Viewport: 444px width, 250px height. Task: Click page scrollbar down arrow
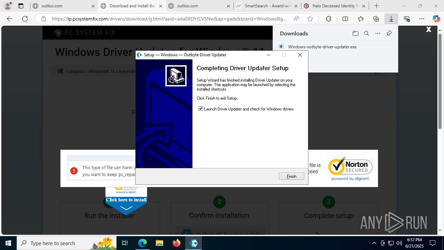[x=440, y=230]
